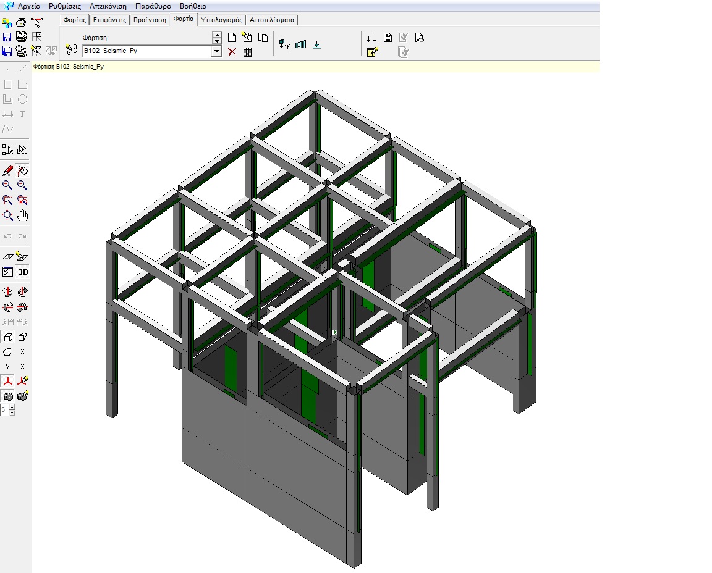The height and width of the screenshot is (573, 712).
Task: Open the loading table grid icon
Action: pos(247,52)
